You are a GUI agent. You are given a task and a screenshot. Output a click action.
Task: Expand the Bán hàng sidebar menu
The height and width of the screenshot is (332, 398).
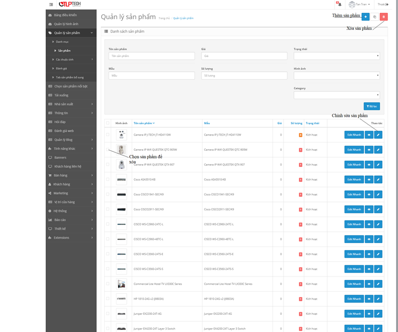(71, 175)
